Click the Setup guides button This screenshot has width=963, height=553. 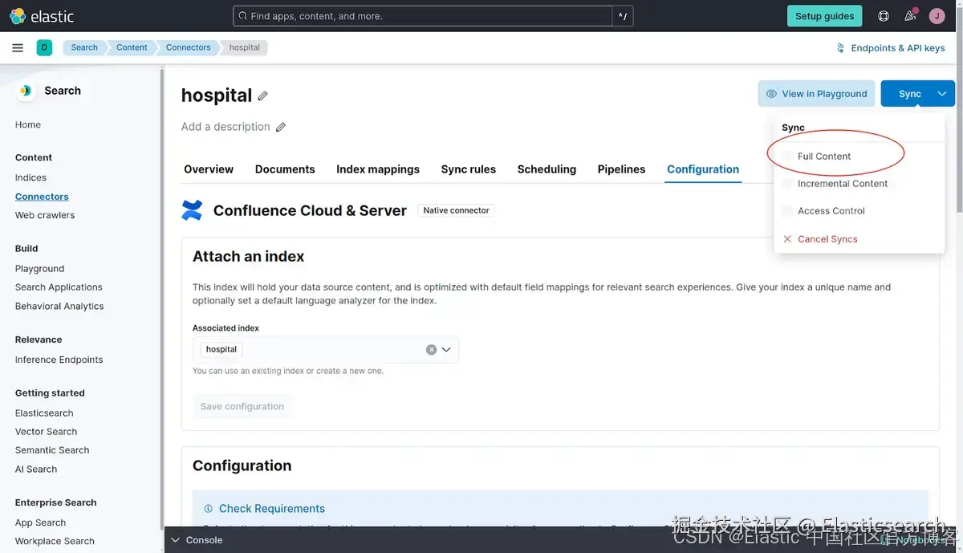point(824,16)
